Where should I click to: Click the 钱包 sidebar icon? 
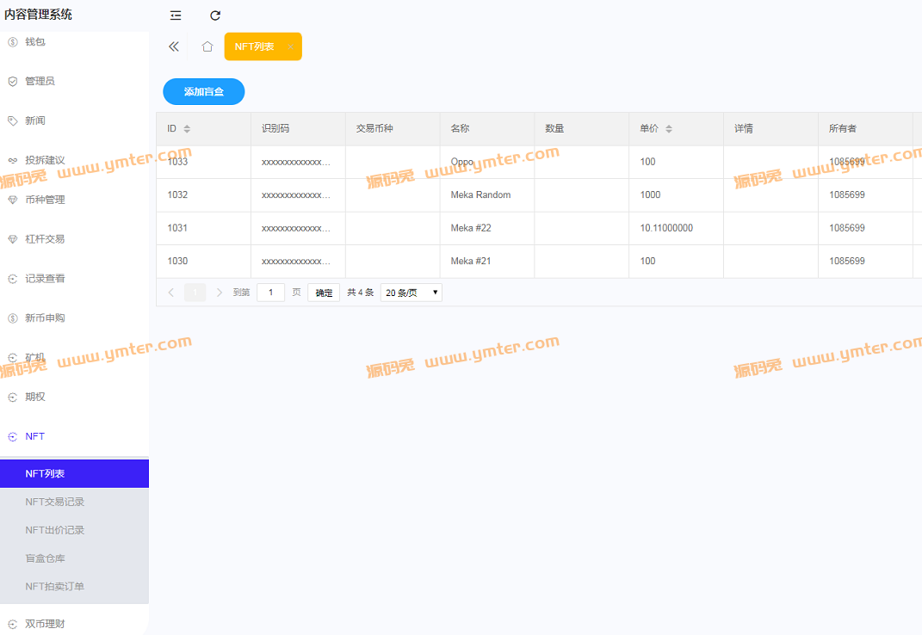tap(12, 42)
